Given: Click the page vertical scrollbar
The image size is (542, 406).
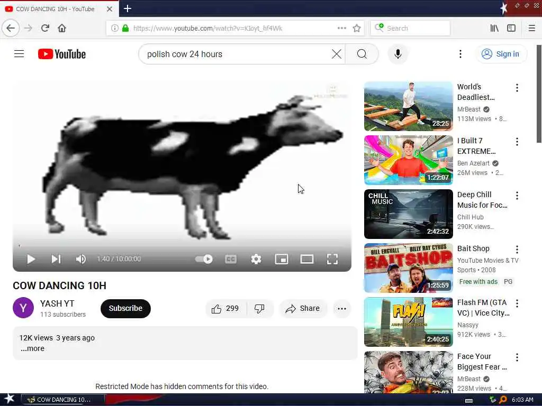Looking at the screenshot, I should click(x=539, y=93).
